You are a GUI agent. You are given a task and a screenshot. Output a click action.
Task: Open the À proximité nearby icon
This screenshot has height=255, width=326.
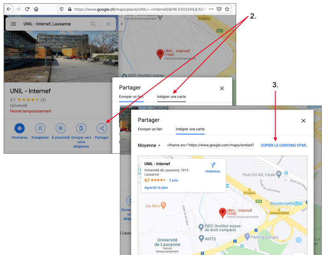coord(60,128)
